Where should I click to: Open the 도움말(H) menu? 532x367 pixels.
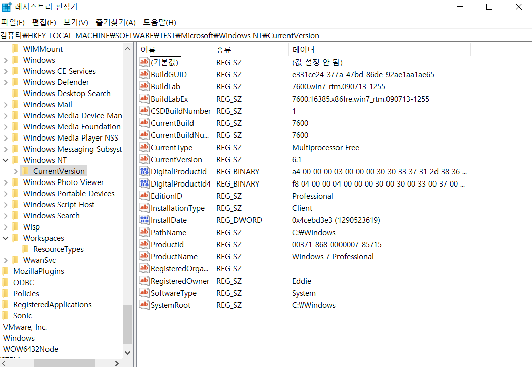pos(160,22)
